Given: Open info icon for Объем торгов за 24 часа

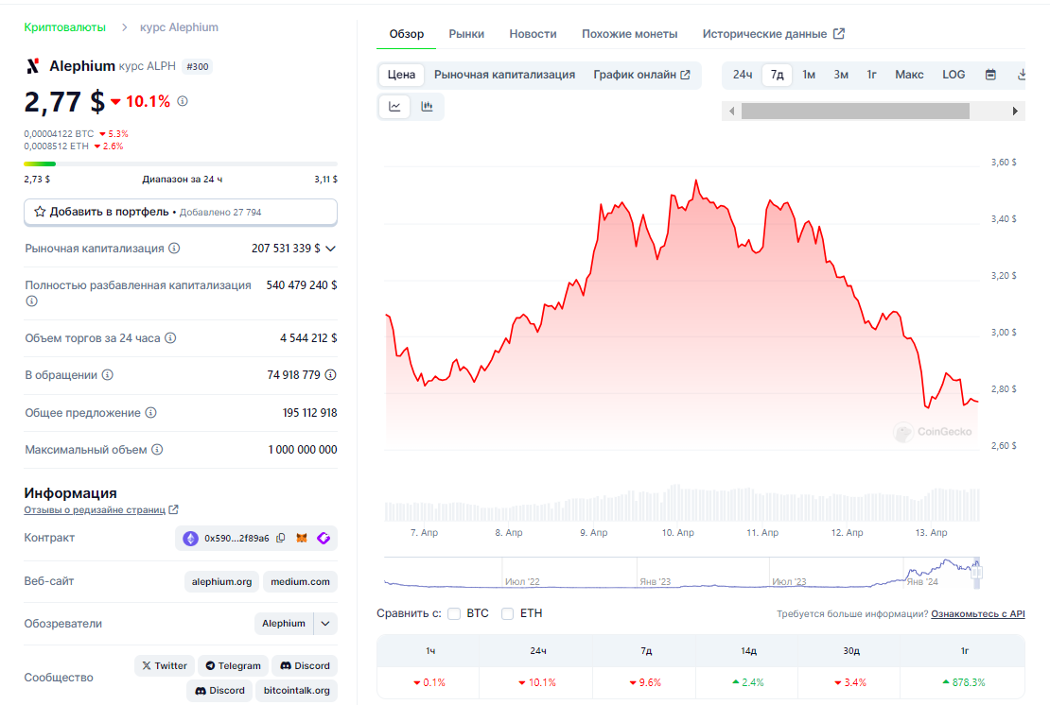Looking at the screenshot, I should coord(171,337).
